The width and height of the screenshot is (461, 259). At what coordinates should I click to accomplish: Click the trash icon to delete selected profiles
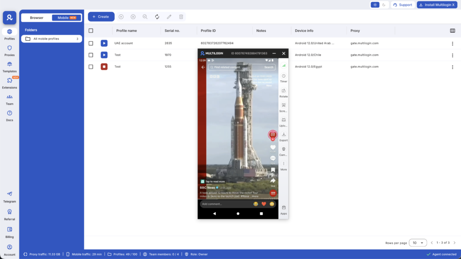point(181,16)
